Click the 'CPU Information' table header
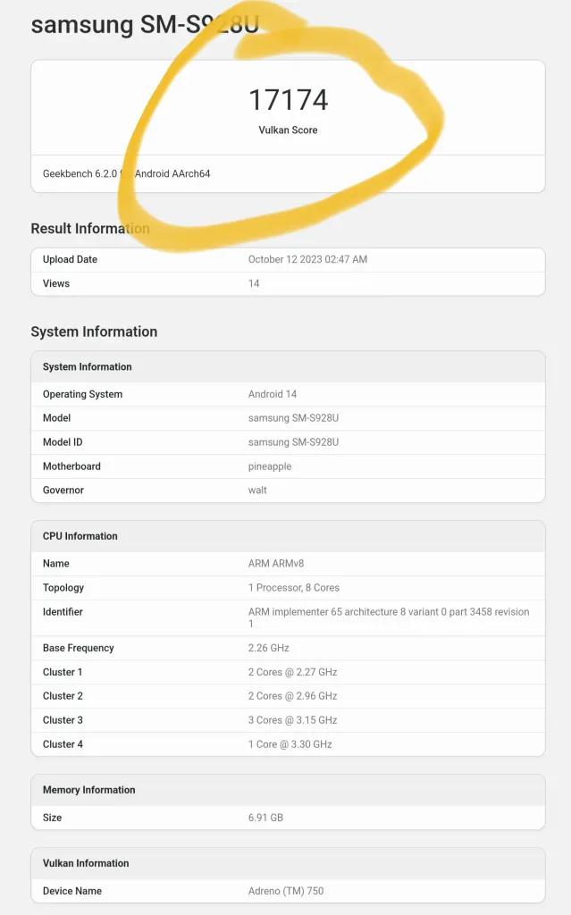 (x=80, y=536)
